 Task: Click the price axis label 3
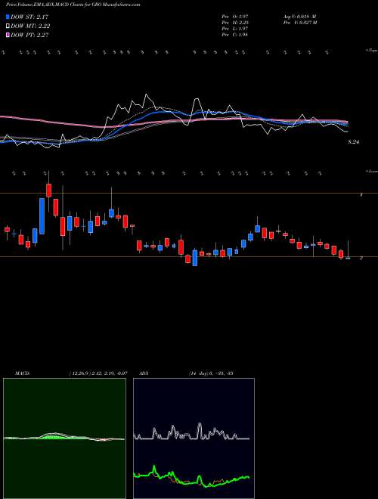pyautogui.click(x=361, y=194)
